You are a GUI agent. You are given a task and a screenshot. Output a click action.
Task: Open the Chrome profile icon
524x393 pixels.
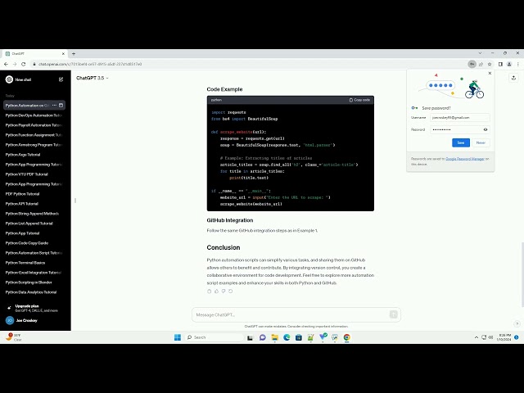click(509, 64)
